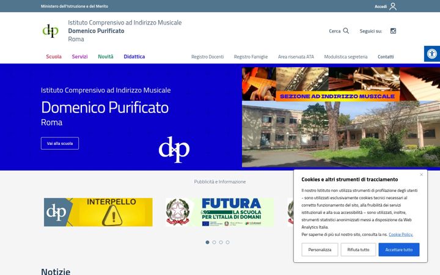Click Rifiuta tutto button

tap(358, 250)
